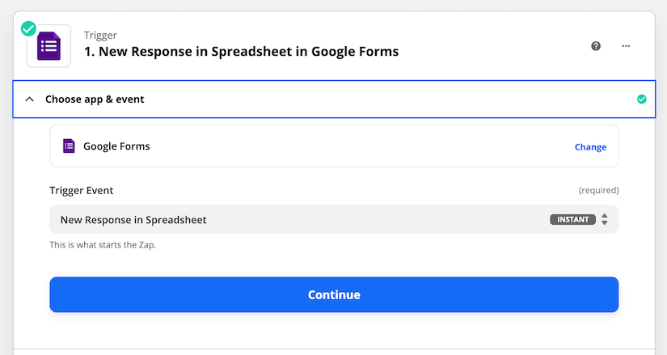Click the (required) indicator text
This screenshot has width=667, height=355.
(x=598, y=190)
